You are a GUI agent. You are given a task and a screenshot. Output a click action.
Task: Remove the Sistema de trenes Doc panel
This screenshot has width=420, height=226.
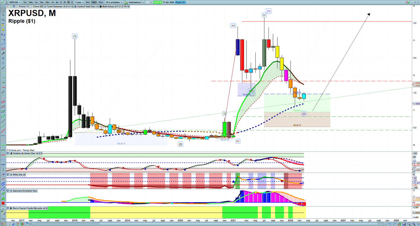[8, 153]
